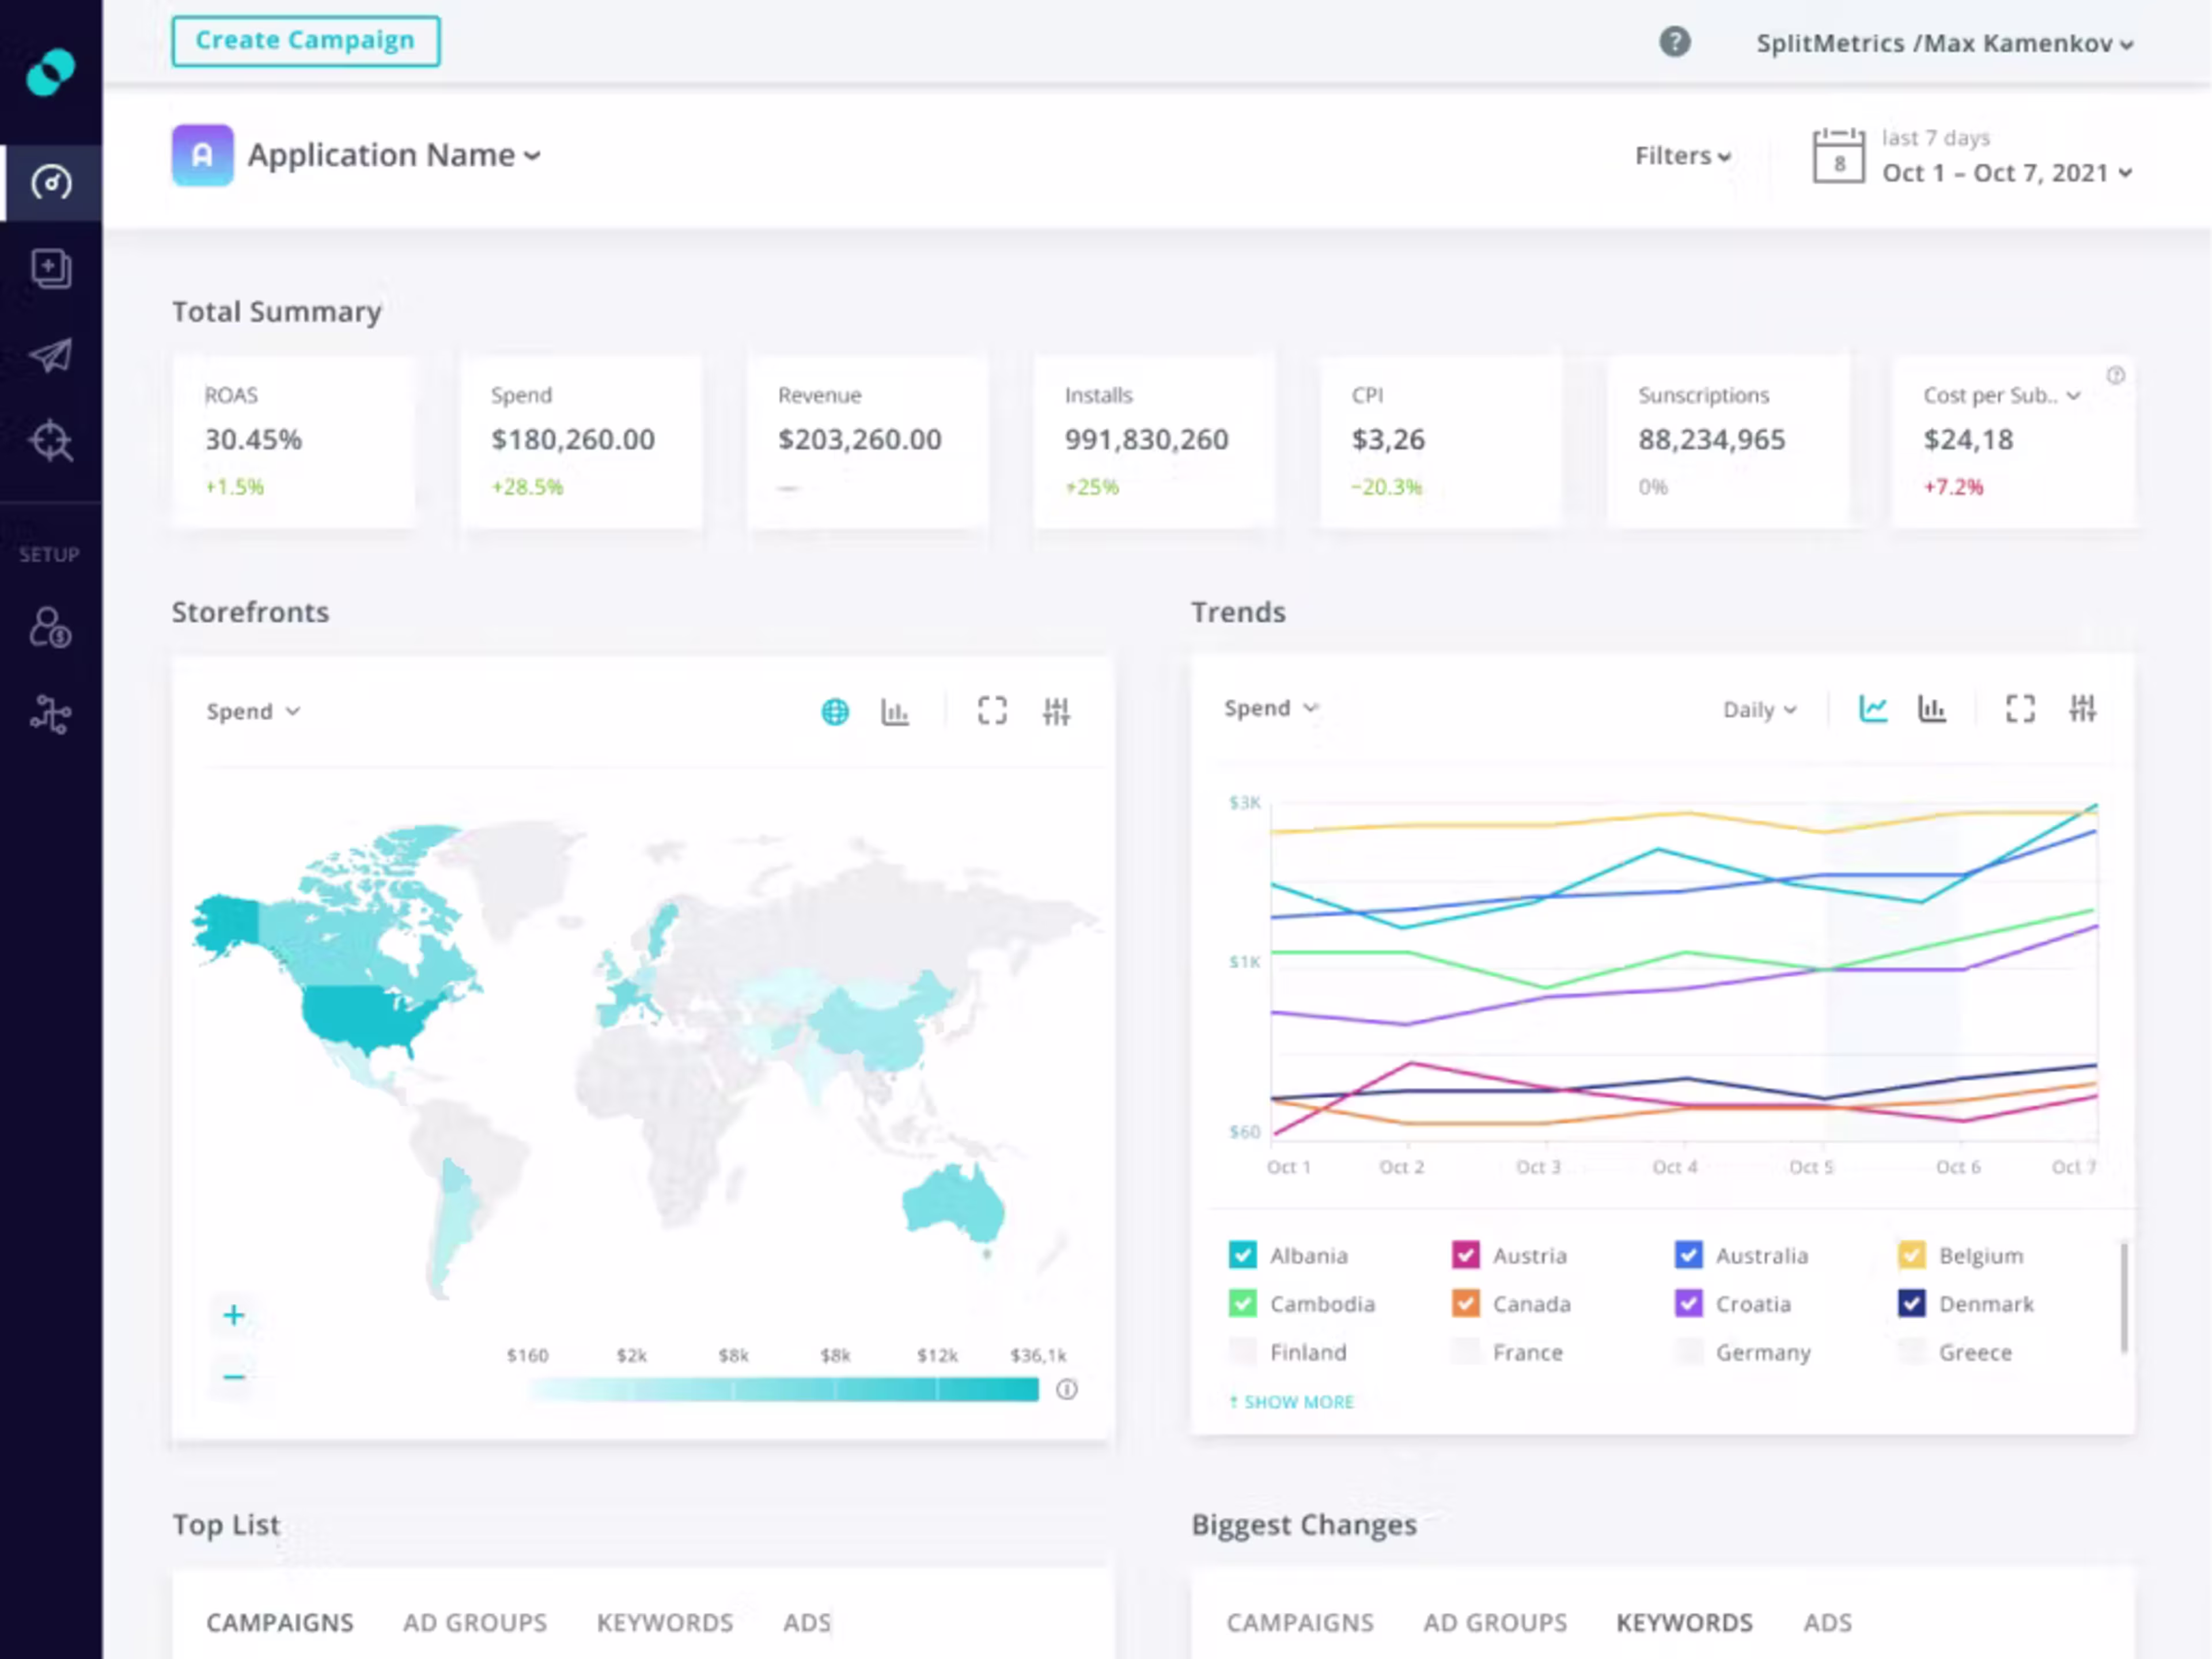Click the Create Campaign button
2212x1659 pixels.
pyautogui.click(x=305, y=40)
